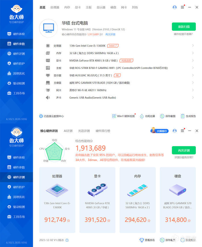Open the AI评测 tab
This screenshot has height=247, width=202.
coord(68,131)
